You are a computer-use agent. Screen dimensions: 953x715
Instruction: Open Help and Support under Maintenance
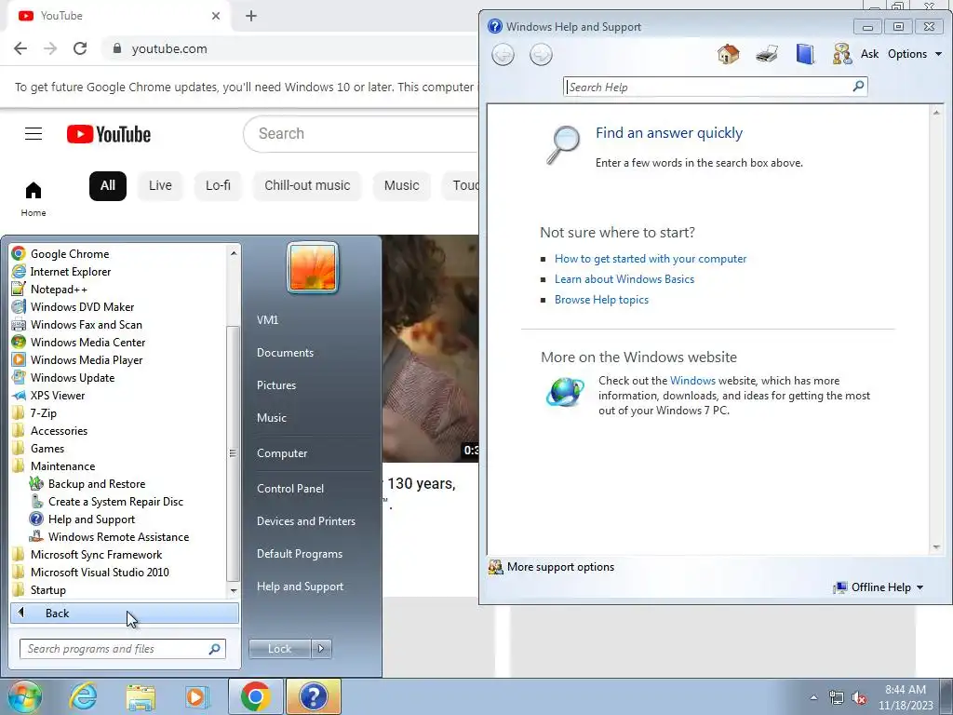(91, 519)
